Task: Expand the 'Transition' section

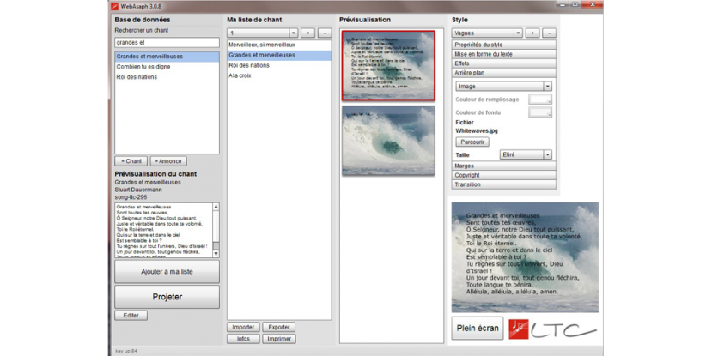Action: point(504,184)
